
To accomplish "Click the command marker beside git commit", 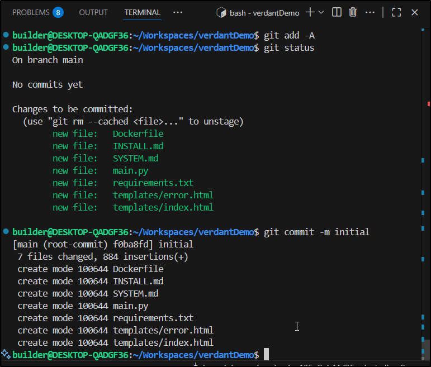I will point(6,232).
